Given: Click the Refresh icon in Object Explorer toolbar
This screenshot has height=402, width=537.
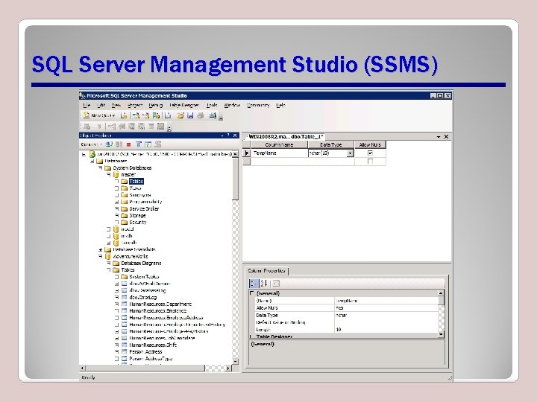Looking at the screenshot, I should coord(148,144).
